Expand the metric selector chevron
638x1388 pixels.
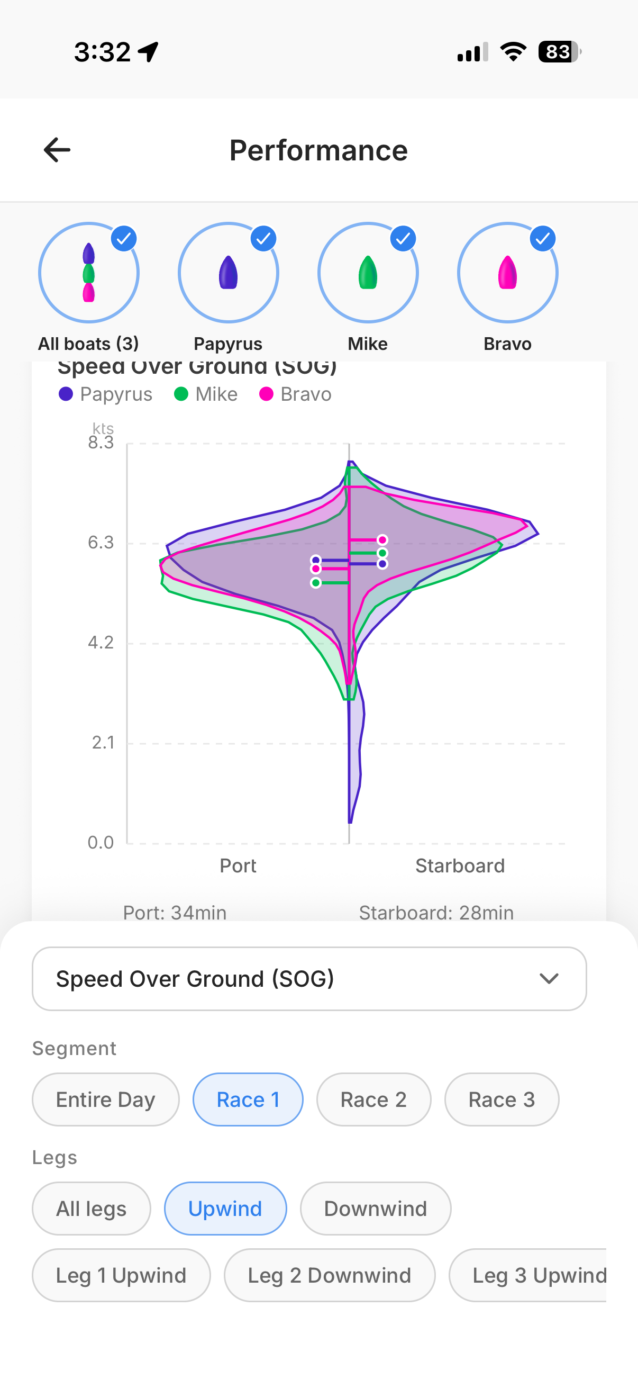549,978
